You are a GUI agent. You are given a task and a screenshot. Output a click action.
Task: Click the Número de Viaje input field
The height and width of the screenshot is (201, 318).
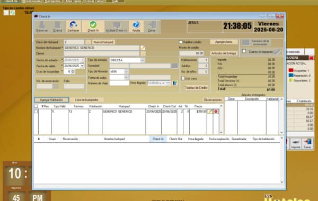point(119,83)
